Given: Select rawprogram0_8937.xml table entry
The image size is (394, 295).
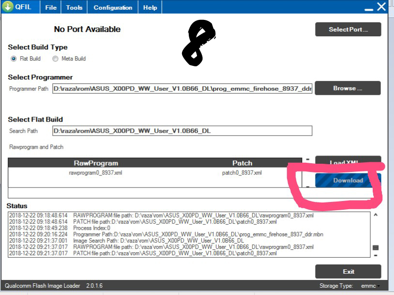Looking at the screenshot, I should tap(95, 173).
